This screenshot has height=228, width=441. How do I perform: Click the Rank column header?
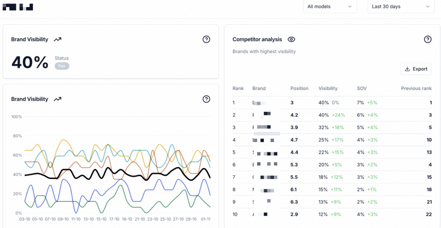coord(238,89)
